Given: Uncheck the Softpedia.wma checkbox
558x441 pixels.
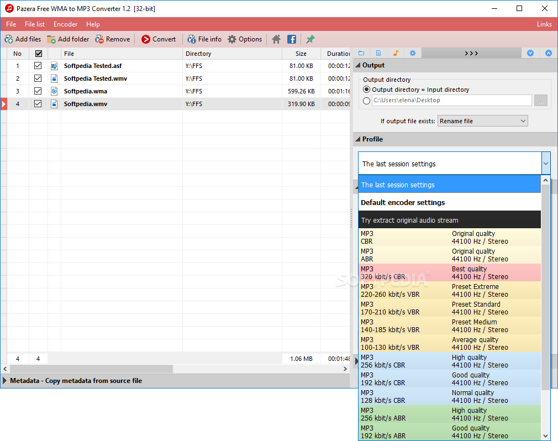Looking at the screenshot, I should point(38,91).
